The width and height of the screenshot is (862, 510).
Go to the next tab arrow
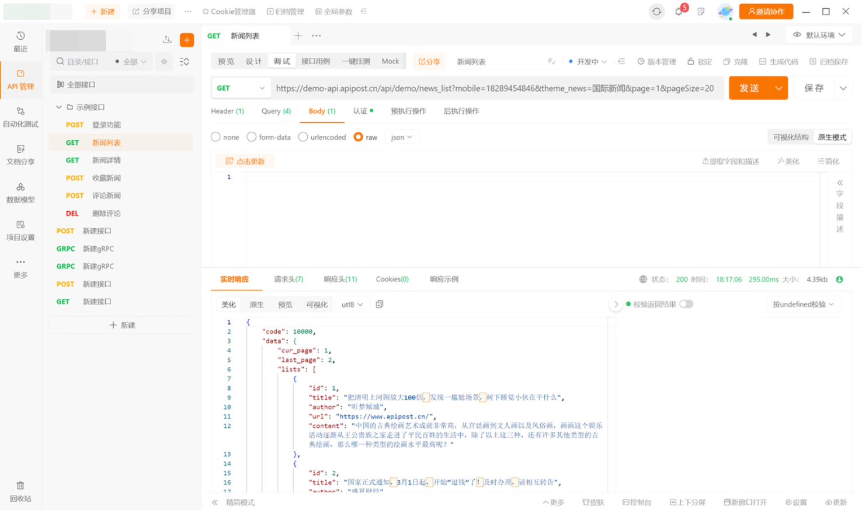768,35
